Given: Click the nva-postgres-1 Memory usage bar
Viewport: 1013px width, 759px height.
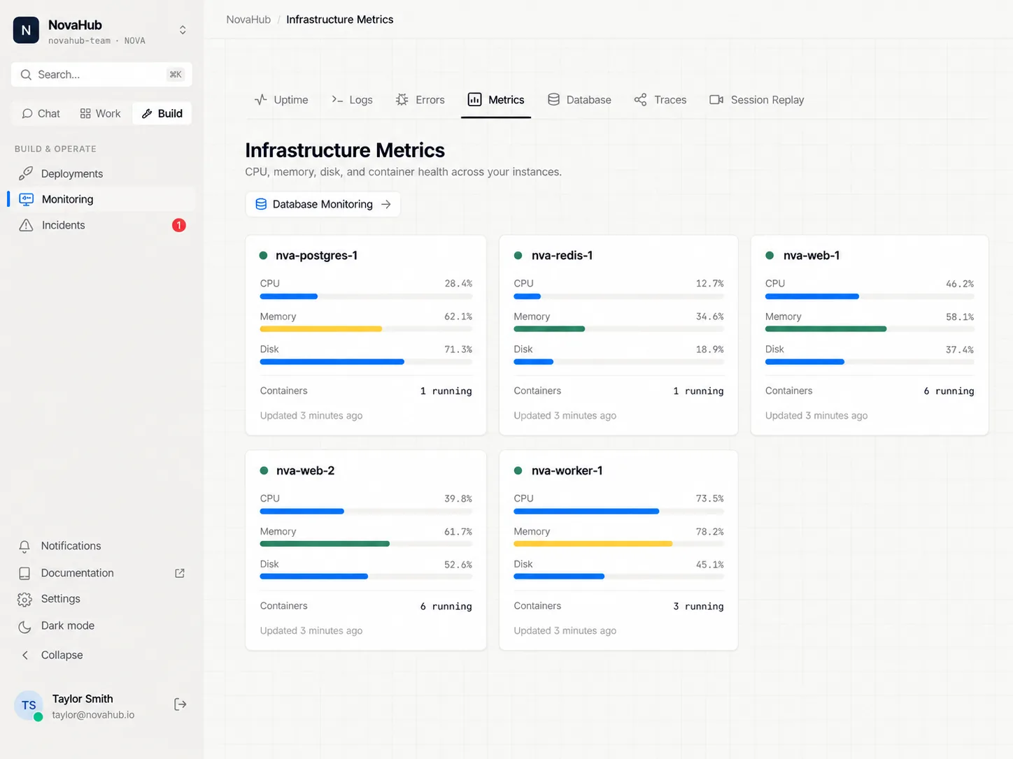Looking at the screenshot, I should click(366, 329).
